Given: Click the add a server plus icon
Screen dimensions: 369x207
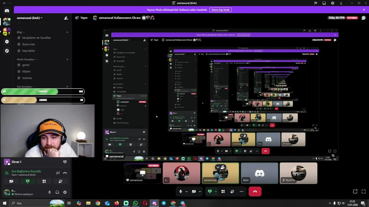Looking at the screenshot, I should [x=7, y=42].
